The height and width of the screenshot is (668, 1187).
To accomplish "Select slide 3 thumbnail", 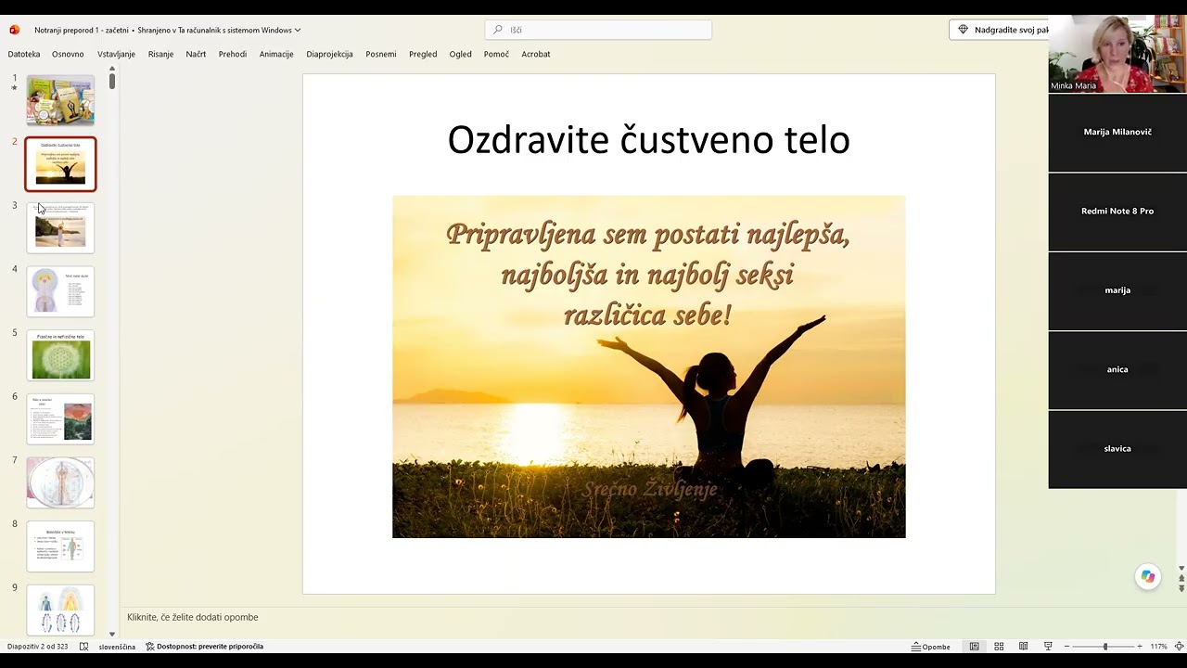I will tap(60, 227).
